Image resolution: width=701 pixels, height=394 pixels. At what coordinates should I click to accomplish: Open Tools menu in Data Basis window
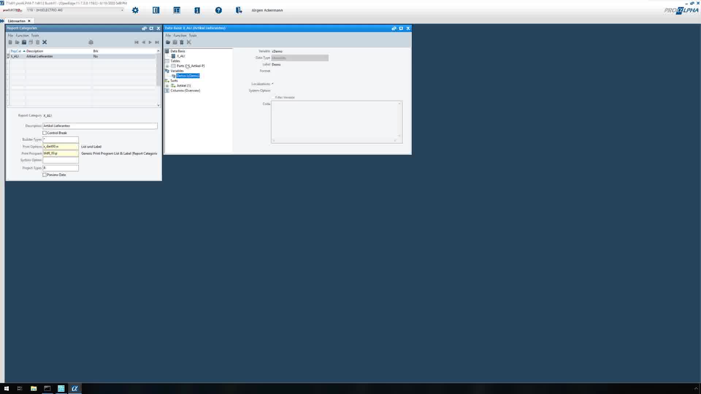pyautogui.click(x=193, y=35)
